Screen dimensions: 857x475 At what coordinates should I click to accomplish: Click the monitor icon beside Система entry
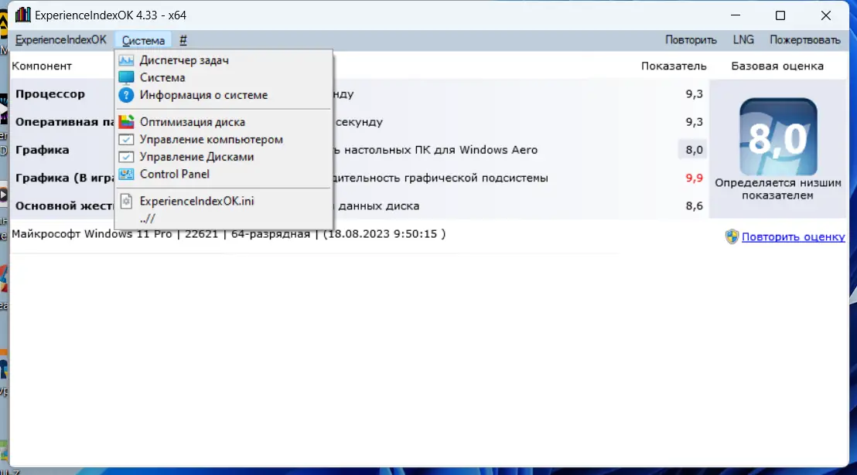click(126, 77)
